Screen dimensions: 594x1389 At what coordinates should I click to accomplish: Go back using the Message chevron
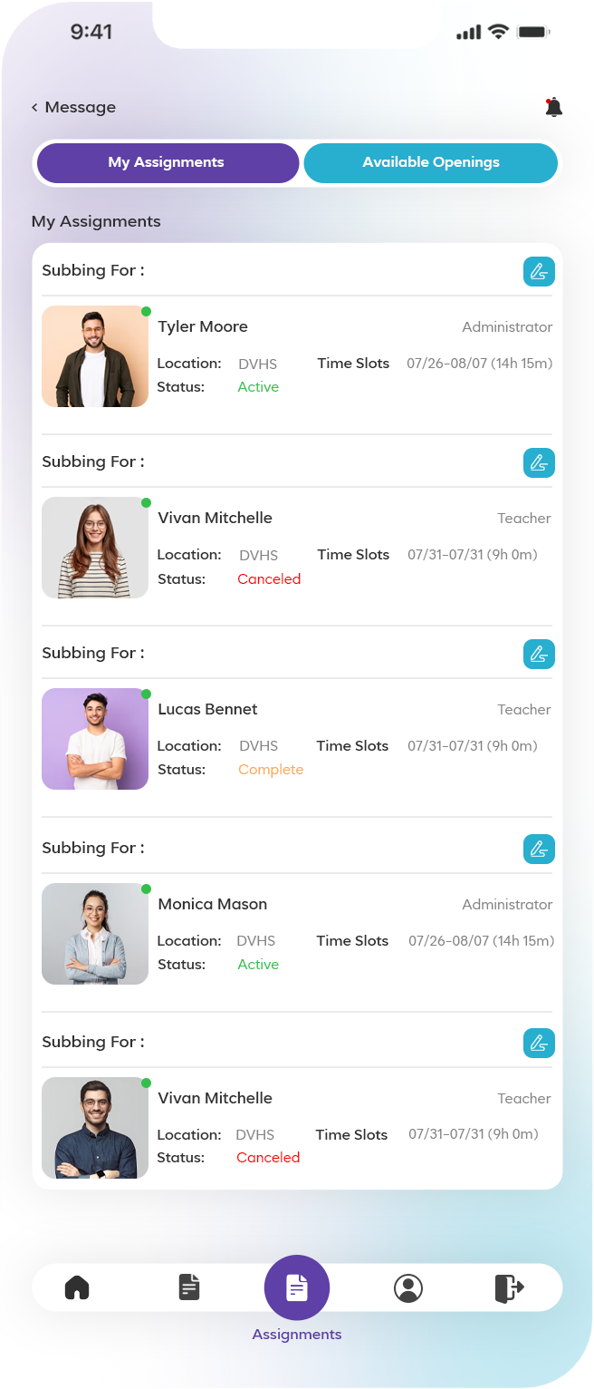(x=34, y=107)
